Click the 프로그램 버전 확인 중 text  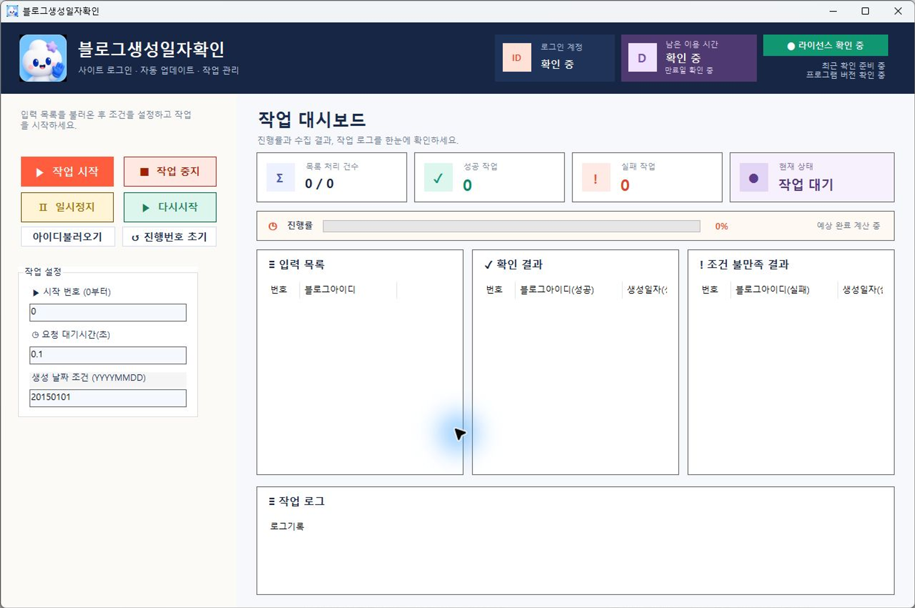(845, 75)
